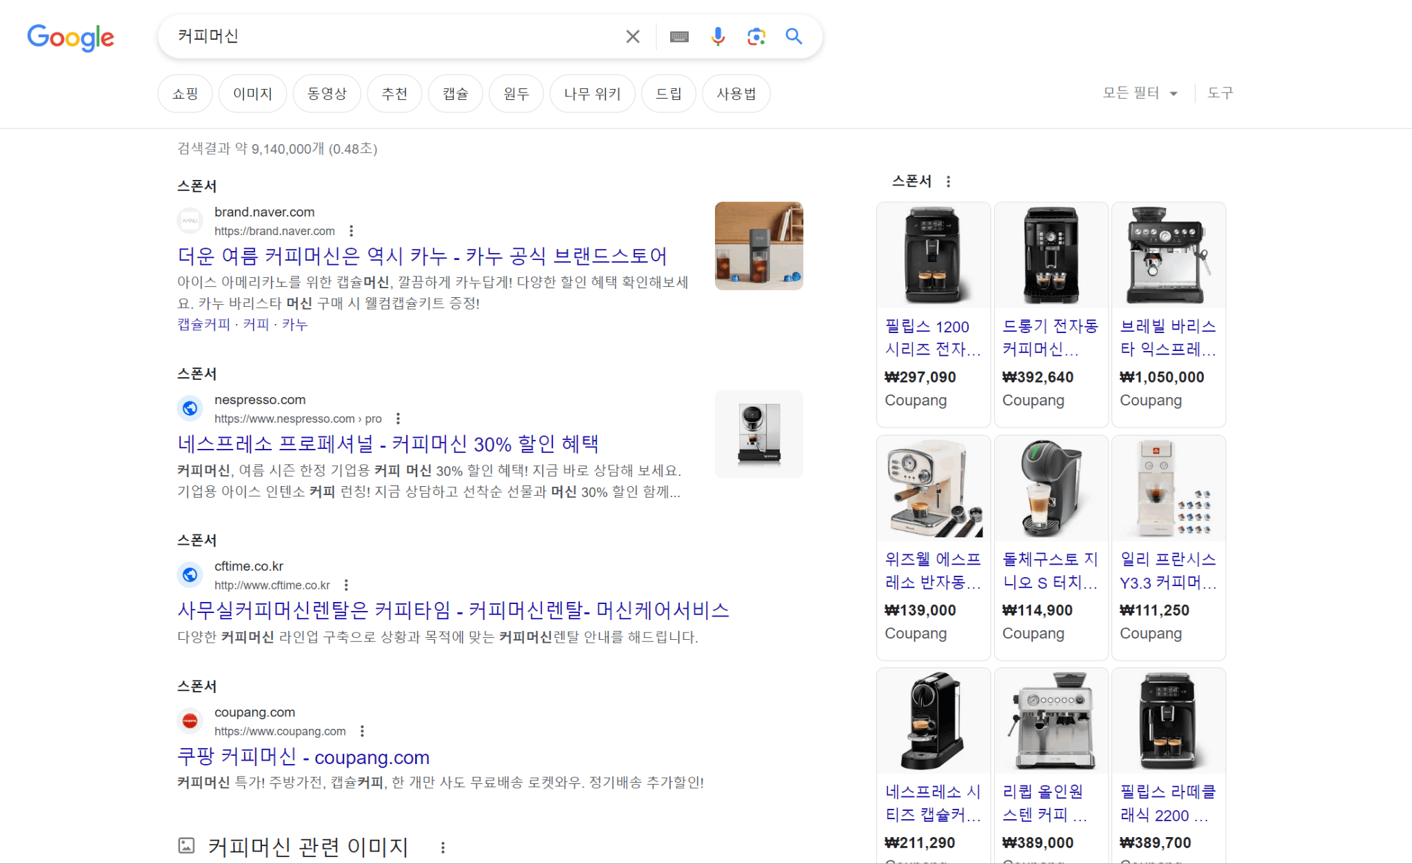The image size is (1412, 864).
Task: Click the magnifying glass search button
Action: pos(794,37)
